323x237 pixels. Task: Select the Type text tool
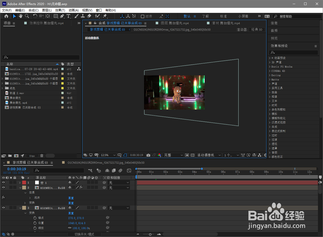point(68,16)
